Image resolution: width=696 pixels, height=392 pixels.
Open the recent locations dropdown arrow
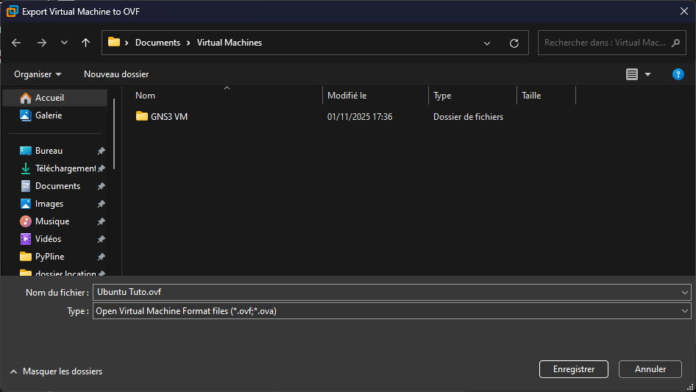[64, 43]
